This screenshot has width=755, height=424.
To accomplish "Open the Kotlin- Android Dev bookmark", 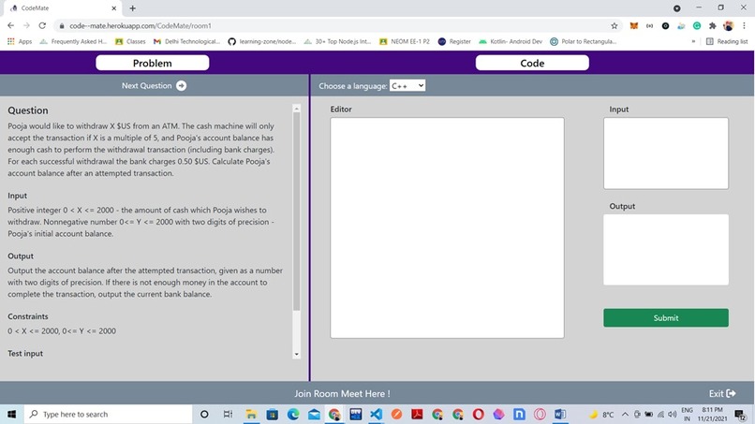I will point(511,41).
